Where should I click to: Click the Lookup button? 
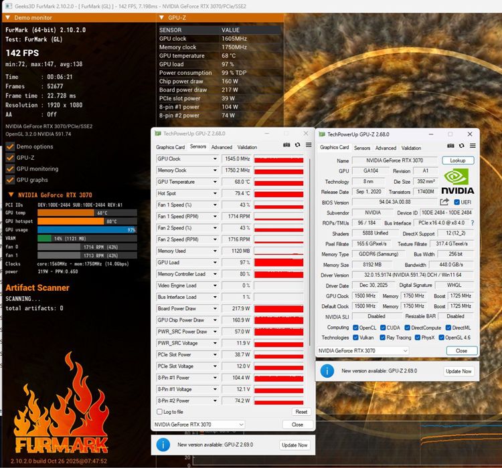[458, 160]
